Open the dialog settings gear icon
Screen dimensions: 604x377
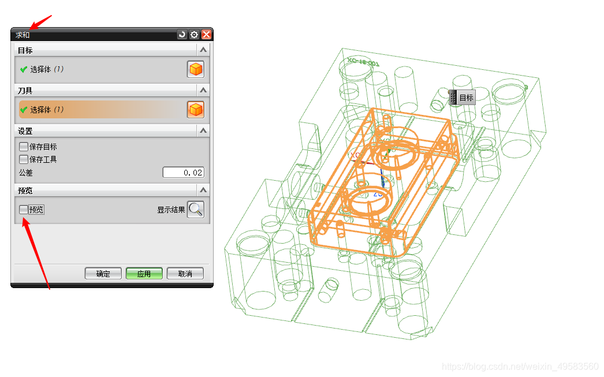tap(194, 35)
